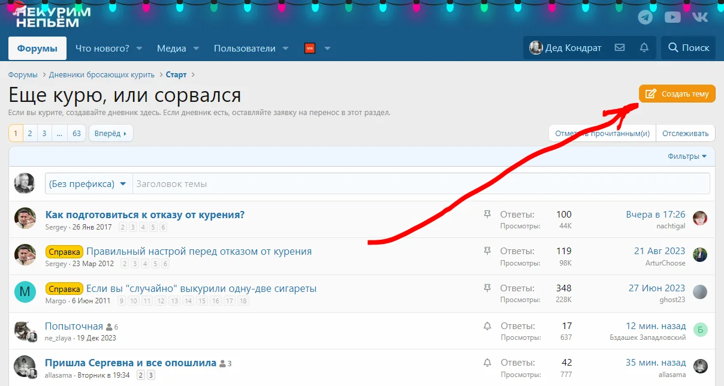
Task: Click ne_zlaya's avatar on Попыточная thread
Action: pos(25,330)
